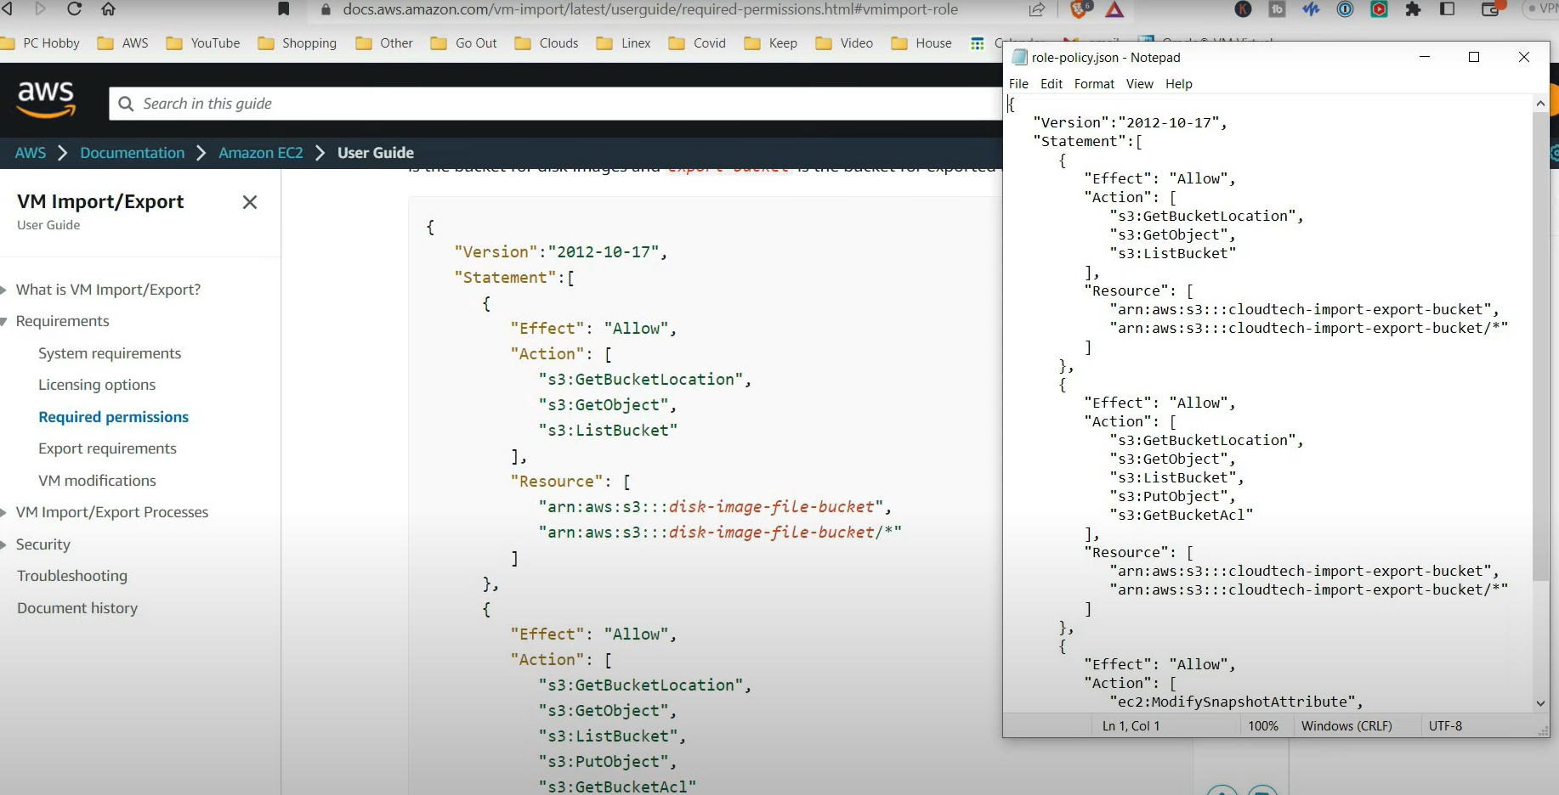This screenshot has width=1559, height=795.
Task: Open the Shopping bookmarks folder
Action: [297, 43]
